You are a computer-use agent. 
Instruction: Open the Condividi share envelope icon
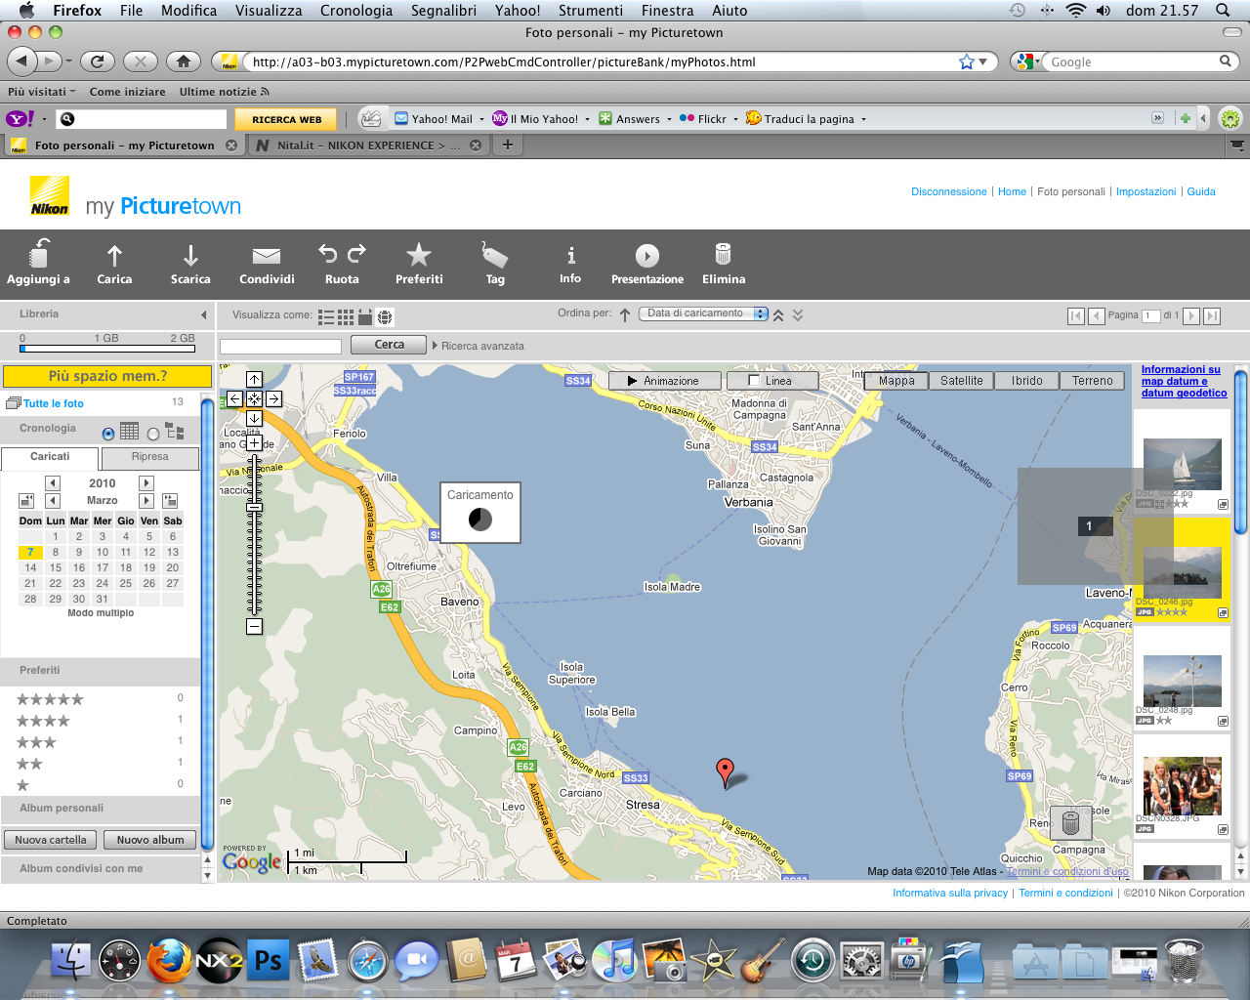click(x=267, y=256)
